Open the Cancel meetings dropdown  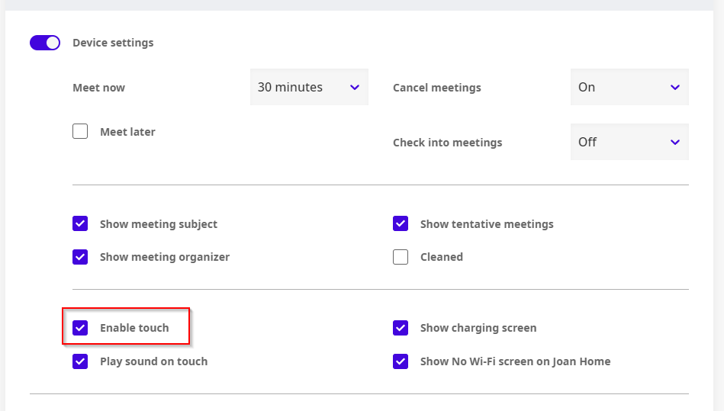629,87
